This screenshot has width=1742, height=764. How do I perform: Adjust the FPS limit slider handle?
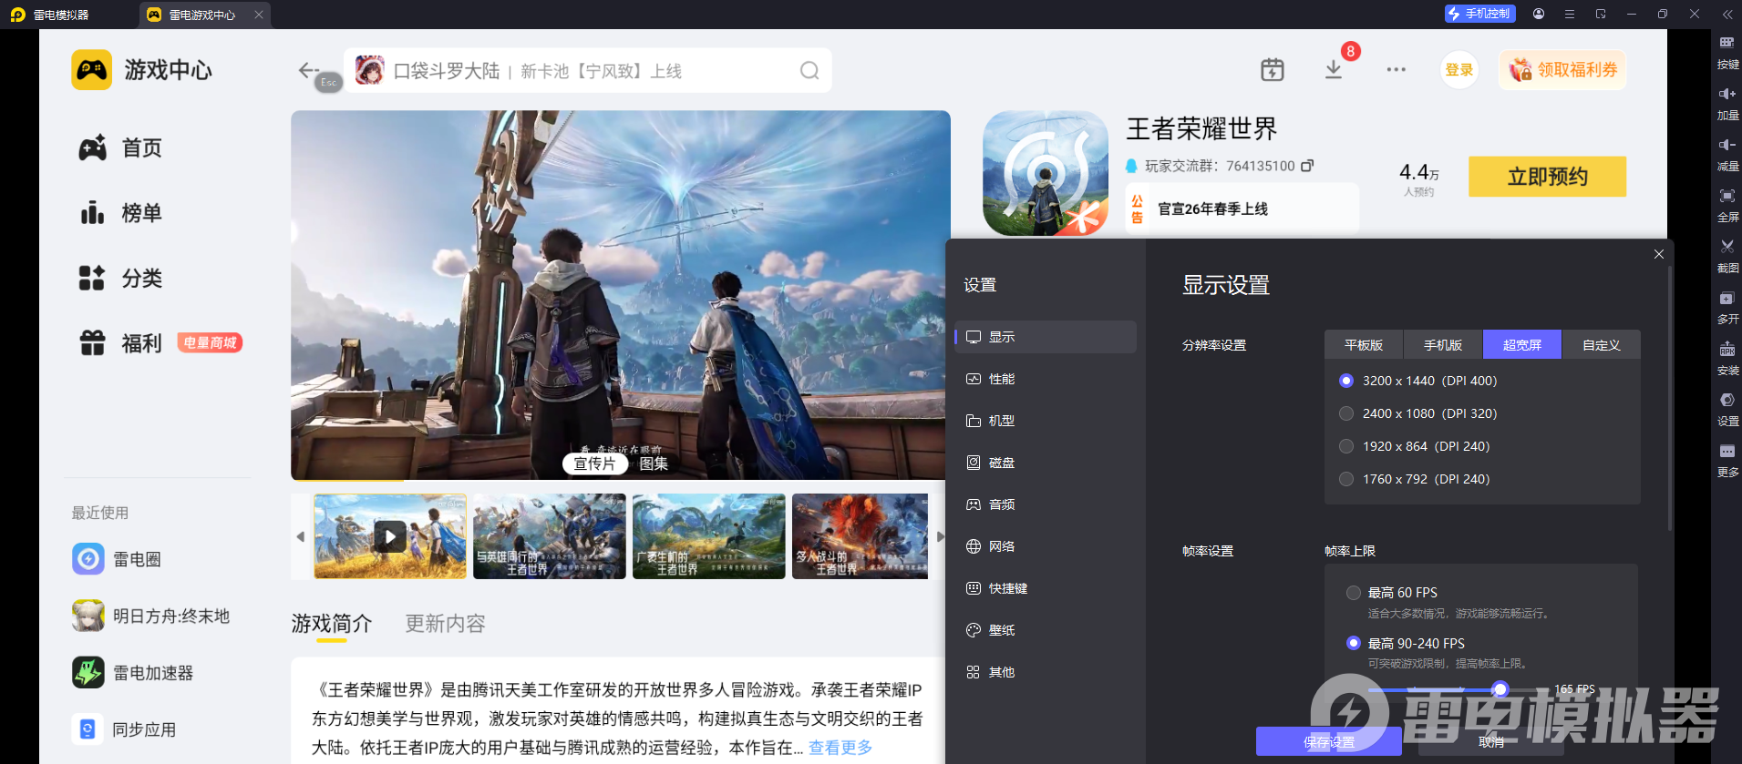point(1500,689)
